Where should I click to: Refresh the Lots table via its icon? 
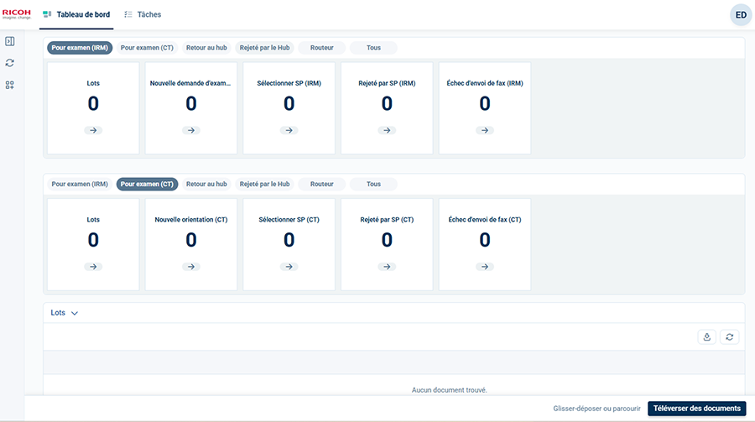click(730, 336)
